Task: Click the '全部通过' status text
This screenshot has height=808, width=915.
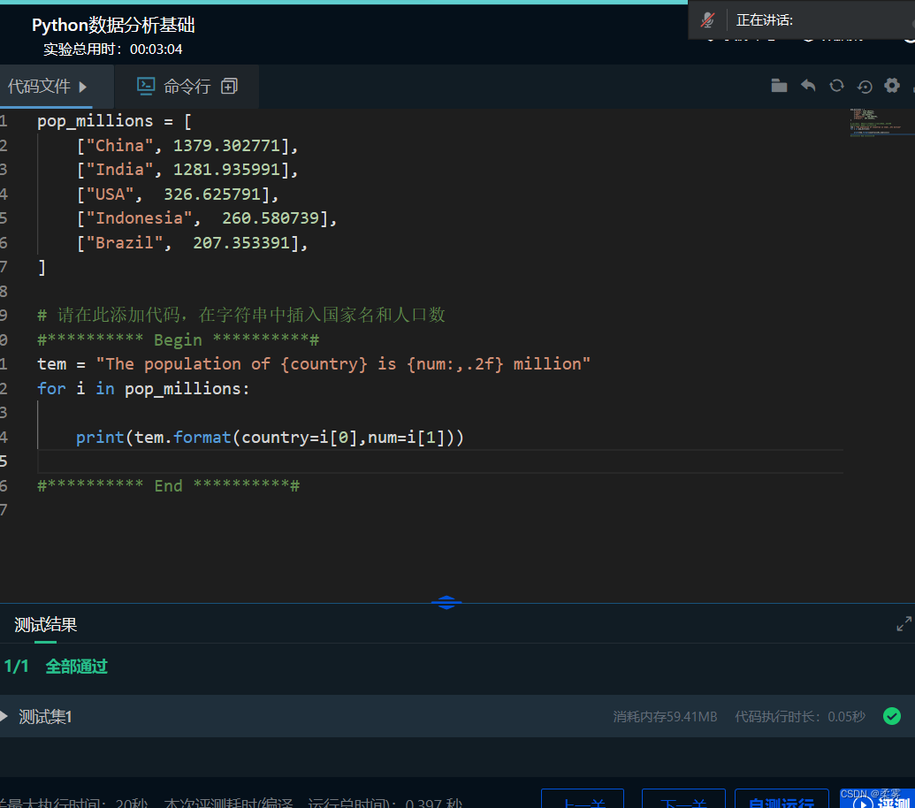Action: [x=76, y=667]
